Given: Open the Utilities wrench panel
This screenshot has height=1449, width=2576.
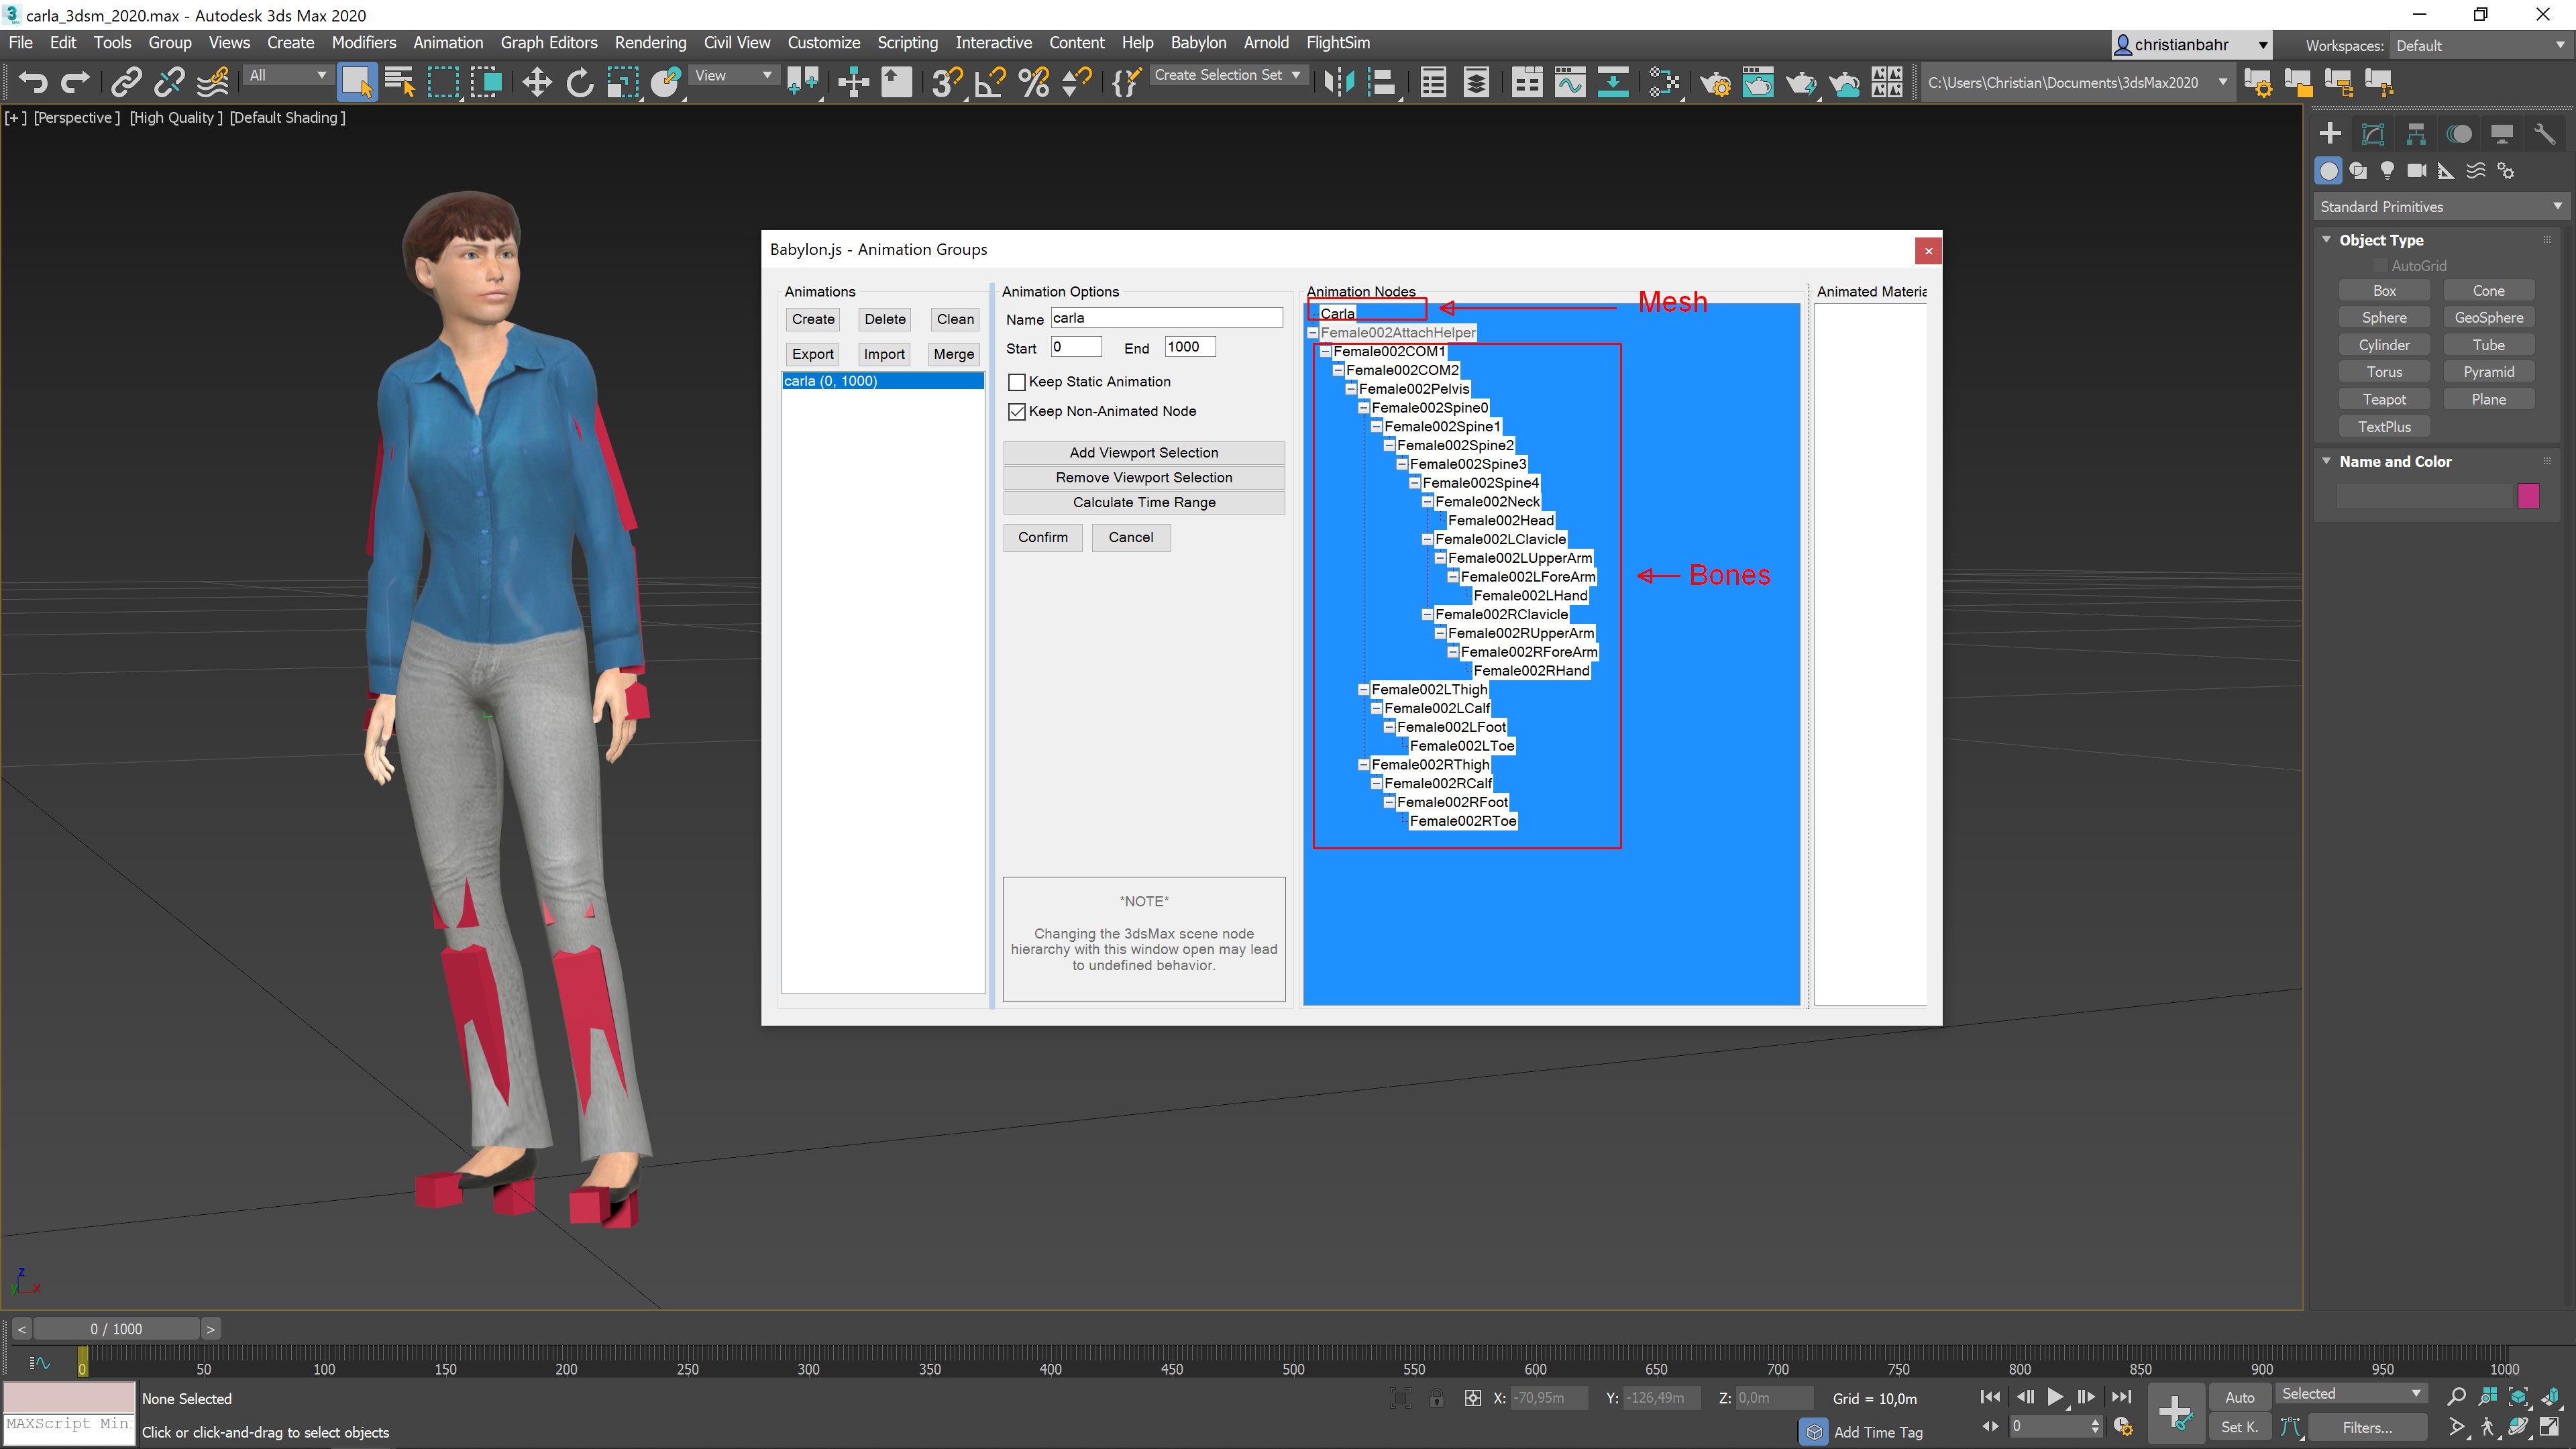Looking at the screenshot, I should coord(2544,134).
